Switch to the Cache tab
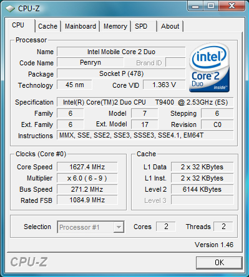 (x=47, y=26)
